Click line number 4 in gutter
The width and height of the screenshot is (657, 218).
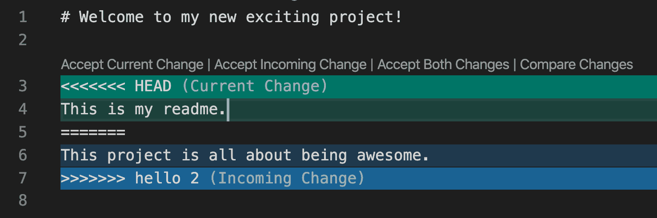23,109
